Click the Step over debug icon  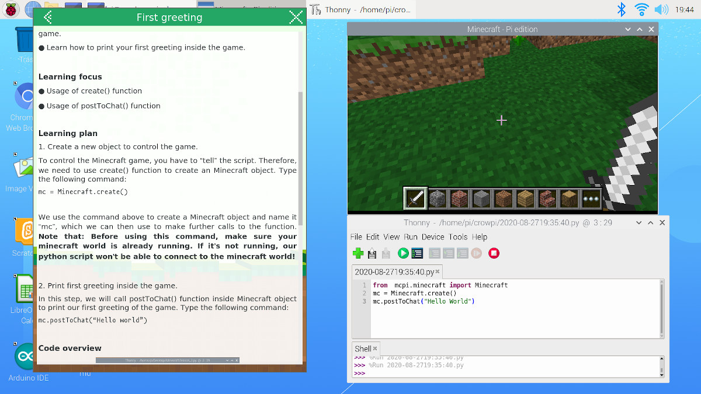[435, 253]
